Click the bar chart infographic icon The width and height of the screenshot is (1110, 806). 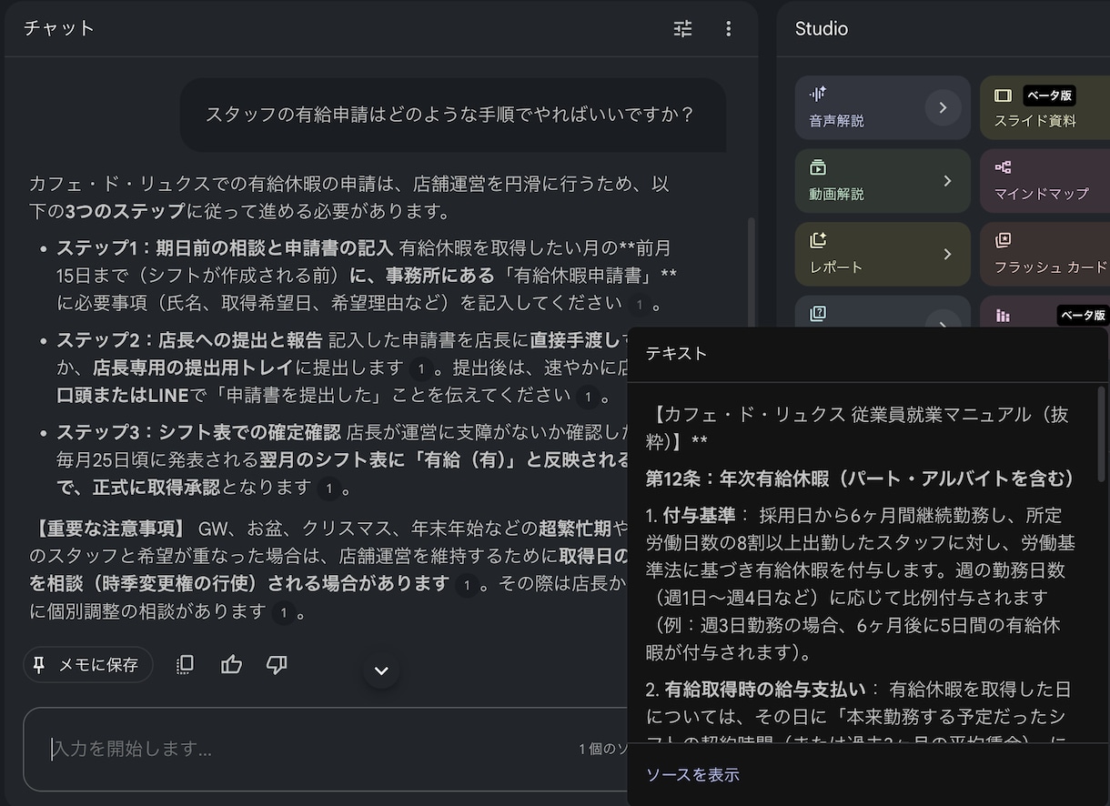(1003, 316)
